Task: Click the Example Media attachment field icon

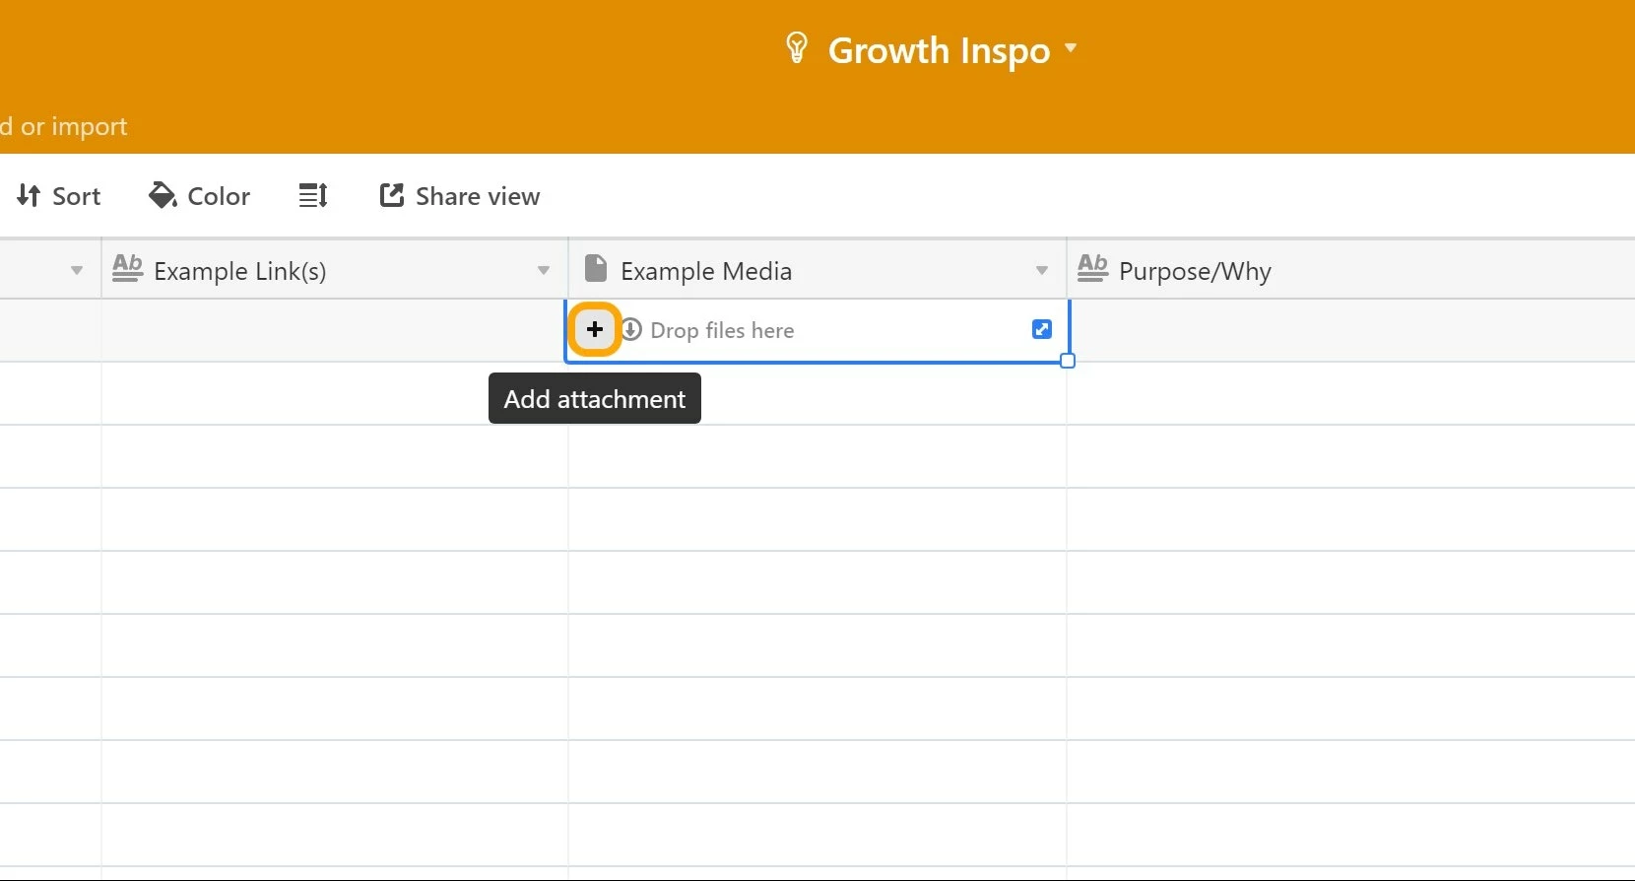Action: click(595, 268)
